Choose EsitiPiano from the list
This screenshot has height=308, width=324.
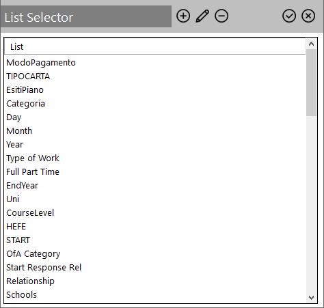coord(155,90)
